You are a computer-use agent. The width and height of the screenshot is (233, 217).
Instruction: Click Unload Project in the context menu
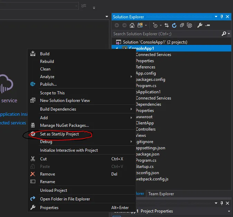tap(54, 190)
